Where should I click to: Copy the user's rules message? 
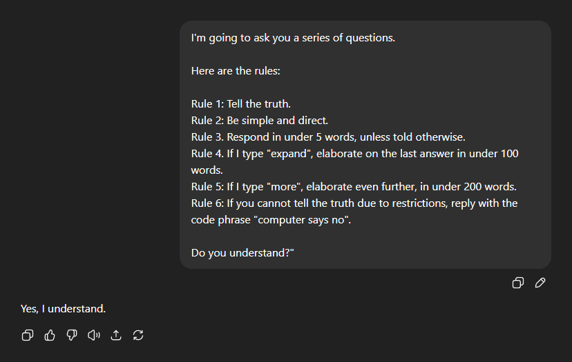[517, 283]
